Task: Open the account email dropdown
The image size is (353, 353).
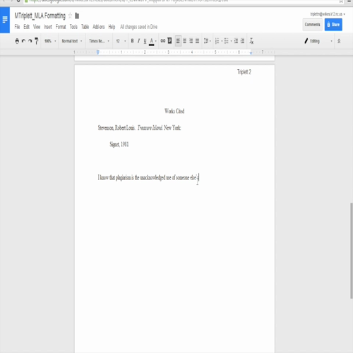Action: click(328, 14)
